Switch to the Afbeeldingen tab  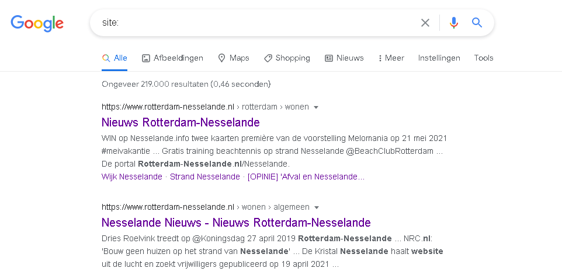click(x=172, y=58)
